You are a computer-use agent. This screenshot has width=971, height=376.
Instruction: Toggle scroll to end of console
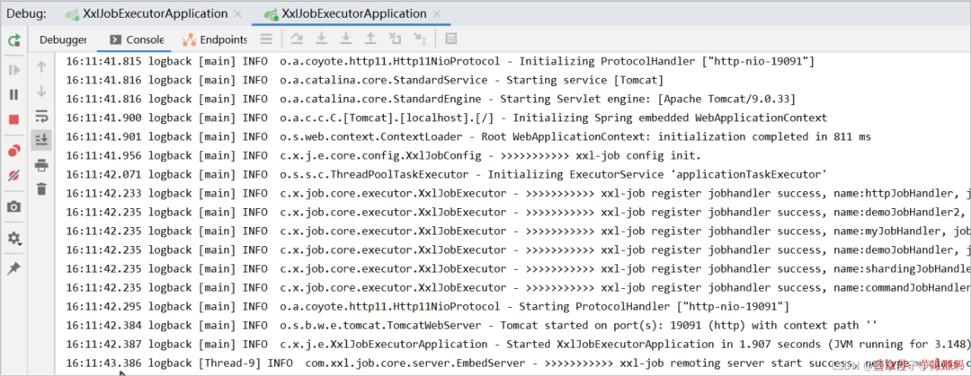[x=41, y=140]
